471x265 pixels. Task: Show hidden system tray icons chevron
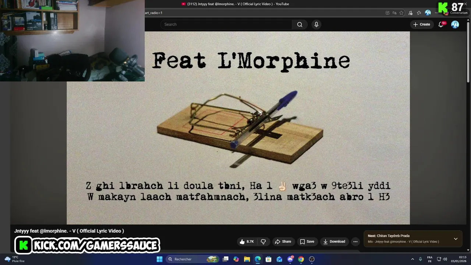coord(412,259)
